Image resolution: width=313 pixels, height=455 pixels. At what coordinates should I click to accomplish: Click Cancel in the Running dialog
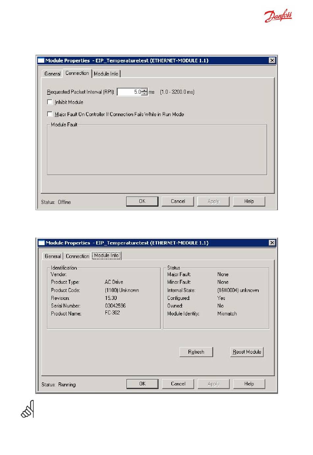[x=178, y=384]
